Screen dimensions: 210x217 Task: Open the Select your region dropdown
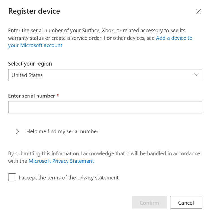click(105, 75)
